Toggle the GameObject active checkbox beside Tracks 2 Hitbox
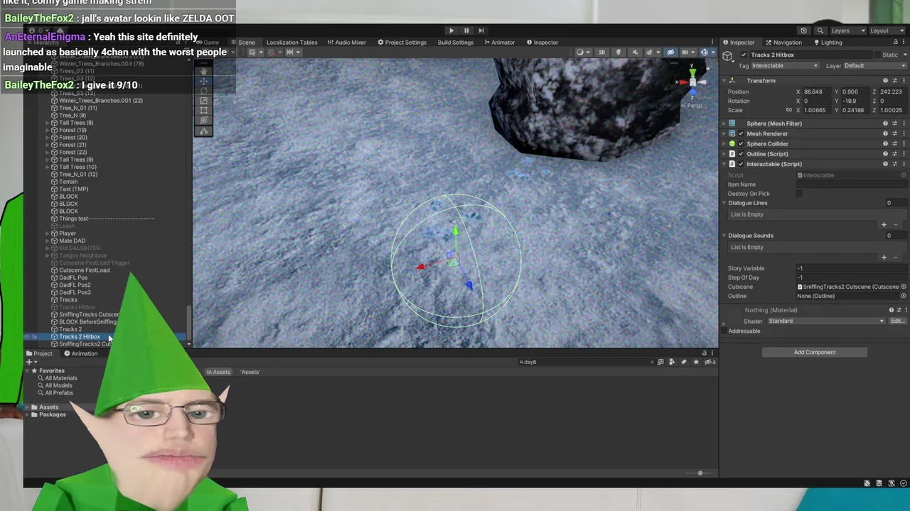The height and width of the screenshot is (511, 910). point(744,55)
